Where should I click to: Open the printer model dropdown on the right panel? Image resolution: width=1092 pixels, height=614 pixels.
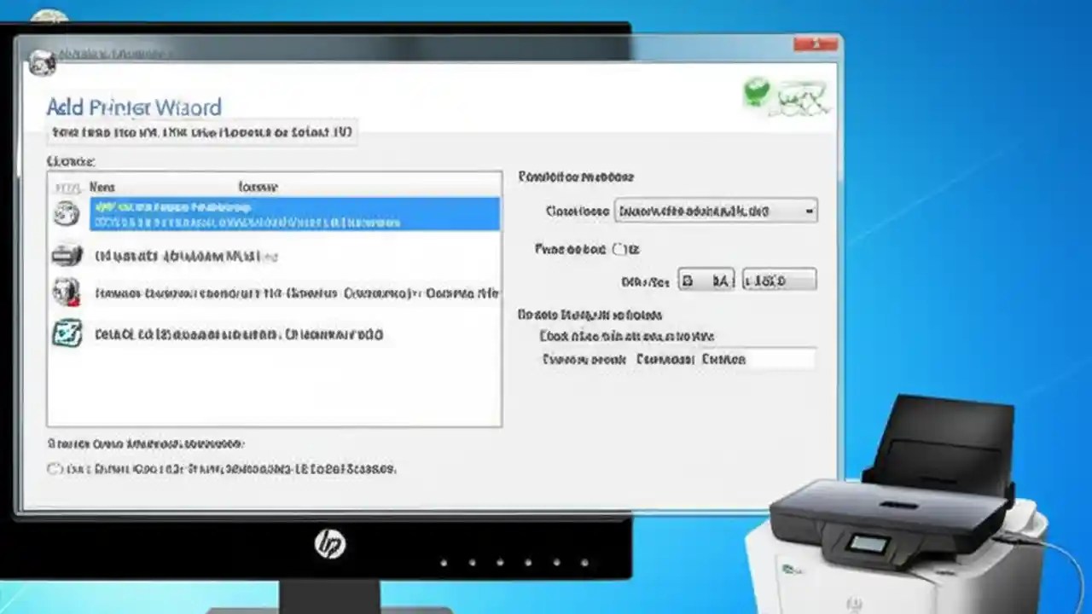(715, 211)
